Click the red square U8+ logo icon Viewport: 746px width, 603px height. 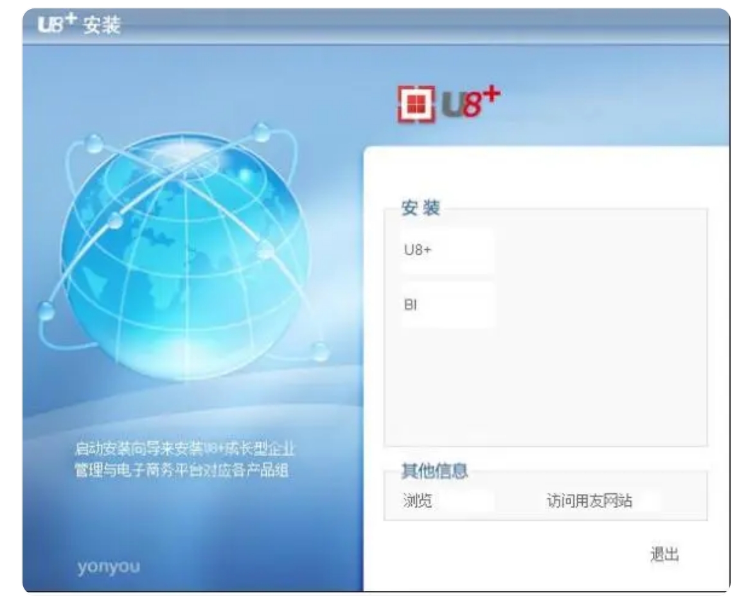[416, 103]
